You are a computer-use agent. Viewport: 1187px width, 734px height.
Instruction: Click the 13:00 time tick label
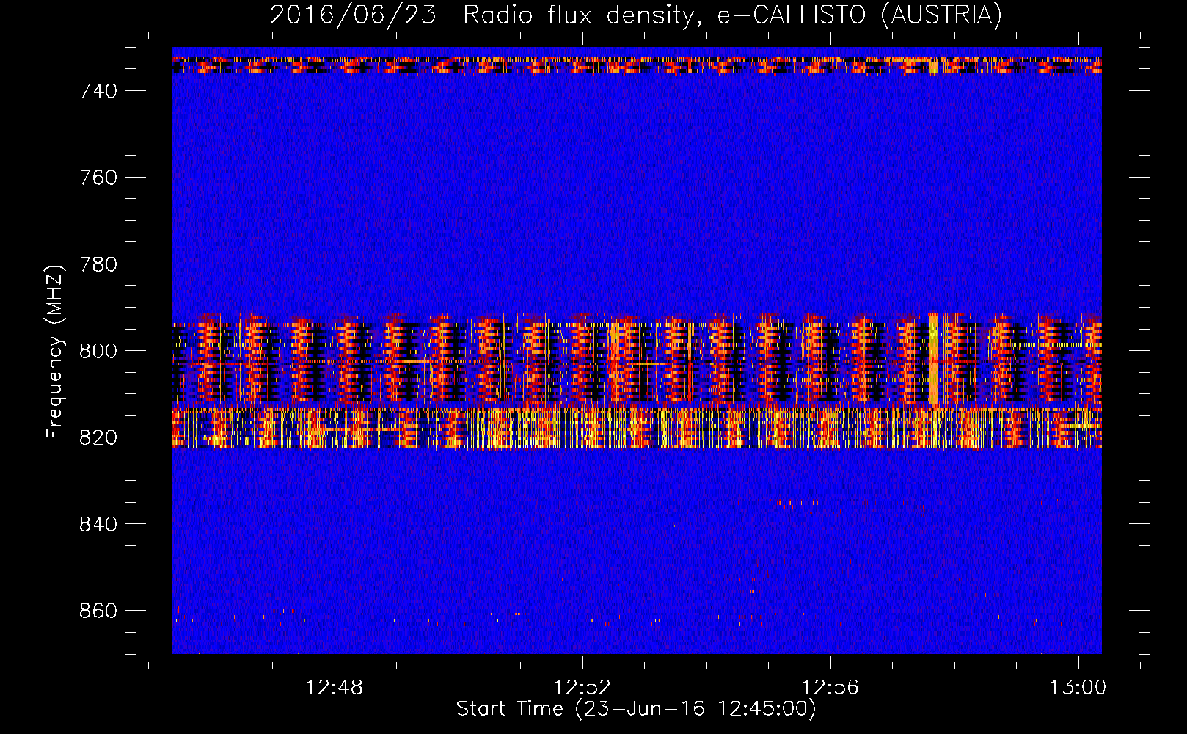1078,688
